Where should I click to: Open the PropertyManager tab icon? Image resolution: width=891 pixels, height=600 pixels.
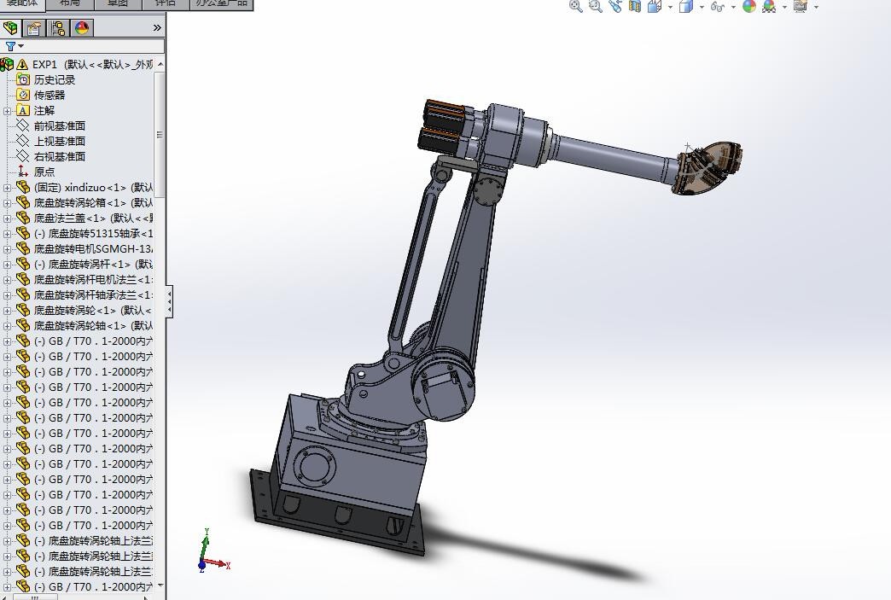click(x=34, y=28)
